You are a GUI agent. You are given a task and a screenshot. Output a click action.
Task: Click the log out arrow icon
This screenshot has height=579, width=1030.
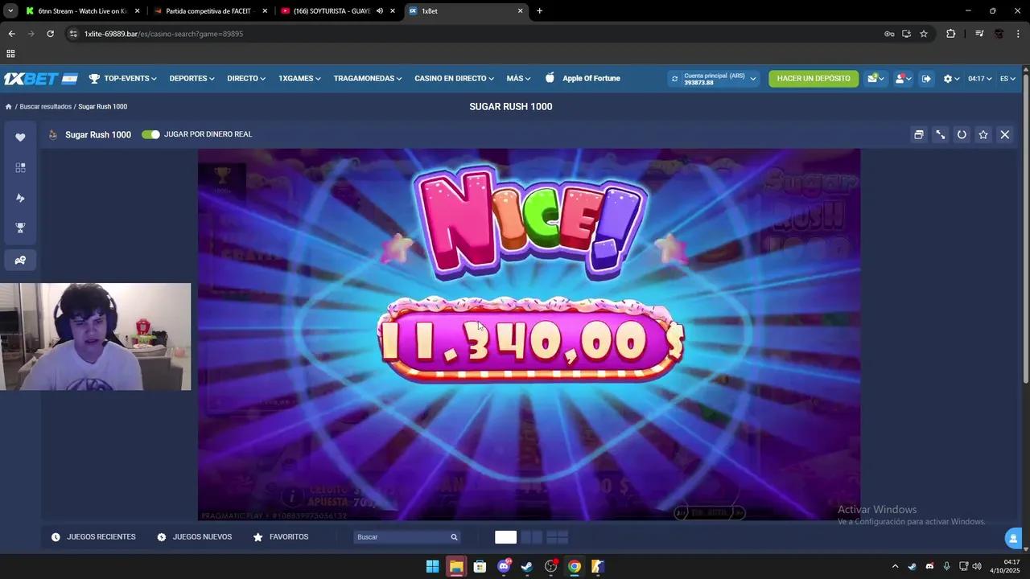pos(926,79)
